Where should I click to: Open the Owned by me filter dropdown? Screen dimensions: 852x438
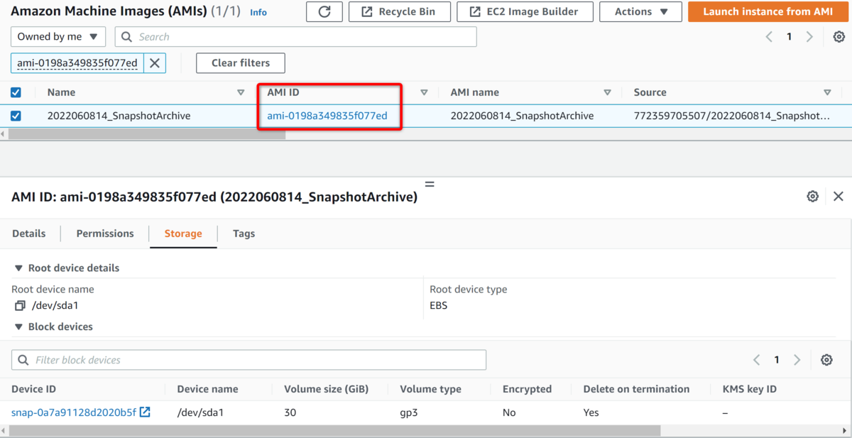click(58, 37)
